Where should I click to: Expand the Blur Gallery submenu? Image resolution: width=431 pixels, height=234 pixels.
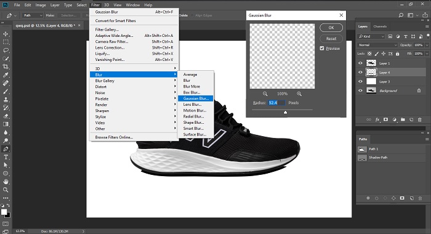click(134, 81)
